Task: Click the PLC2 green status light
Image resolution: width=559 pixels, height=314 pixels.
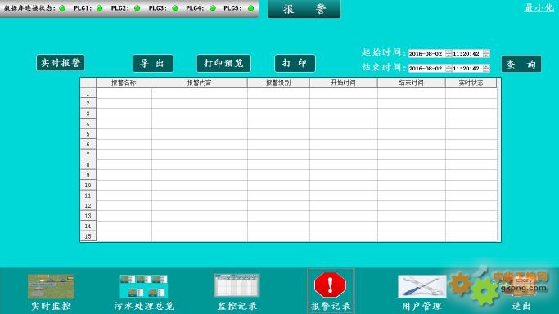Action: 137,8
